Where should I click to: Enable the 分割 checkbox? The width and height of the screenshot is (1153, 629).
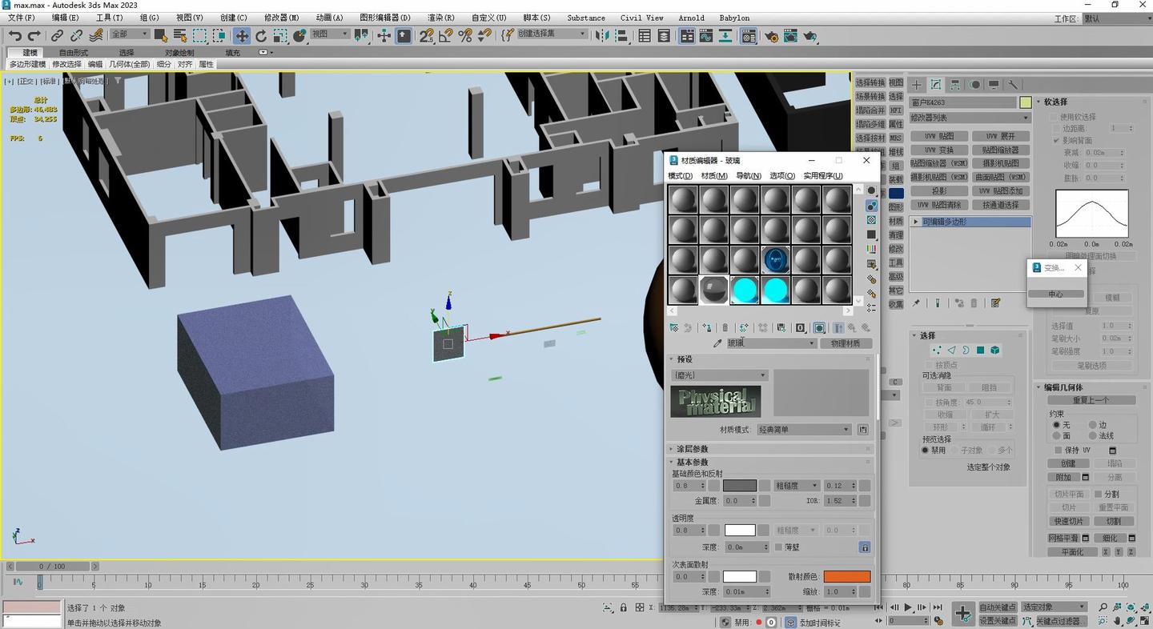1098,494
